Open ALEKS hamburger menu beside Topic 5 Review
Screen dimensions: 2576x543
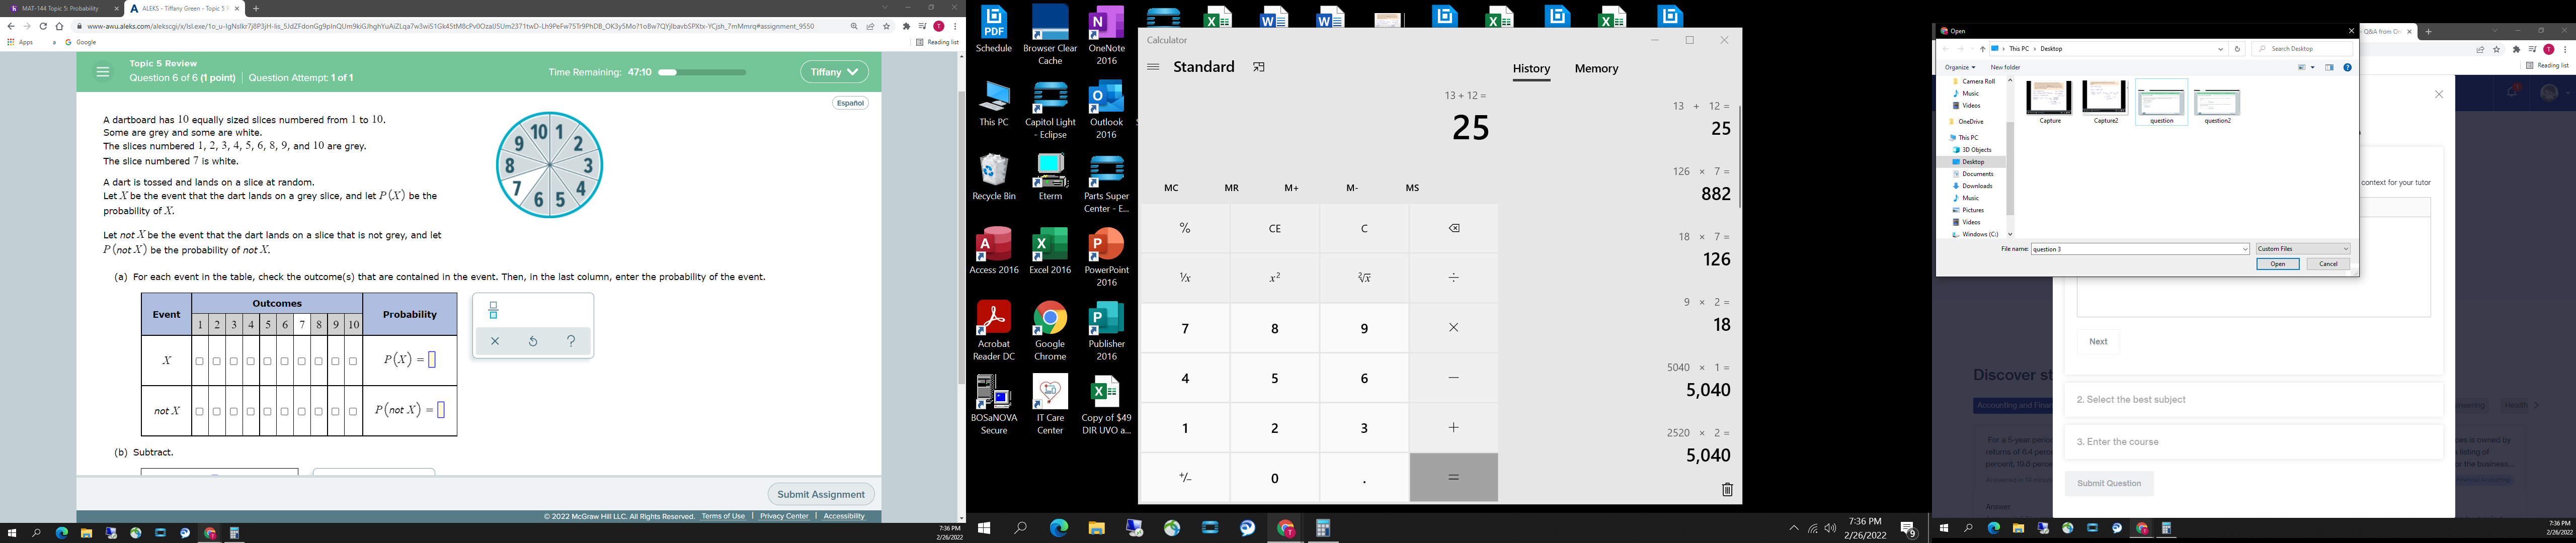point(102,72)
